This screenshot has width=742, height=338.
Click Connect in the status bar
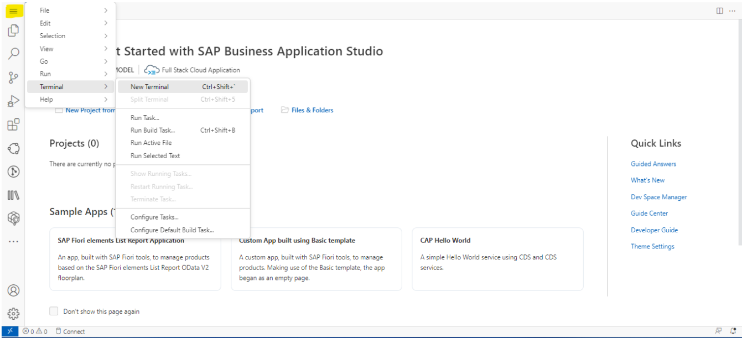70,332
